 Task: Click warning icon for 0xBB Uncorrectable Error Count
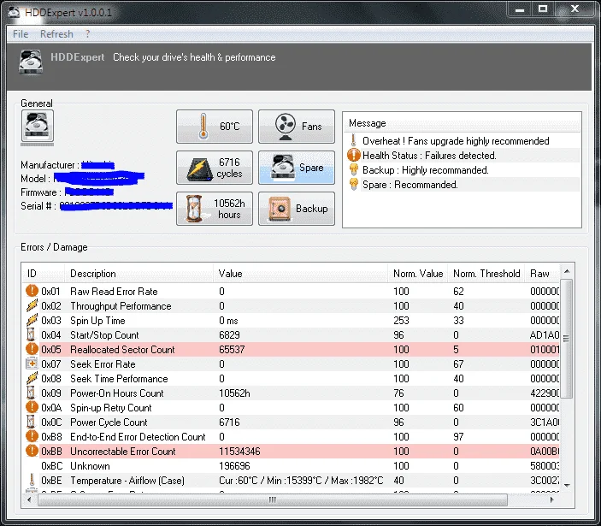coord(32,451)
